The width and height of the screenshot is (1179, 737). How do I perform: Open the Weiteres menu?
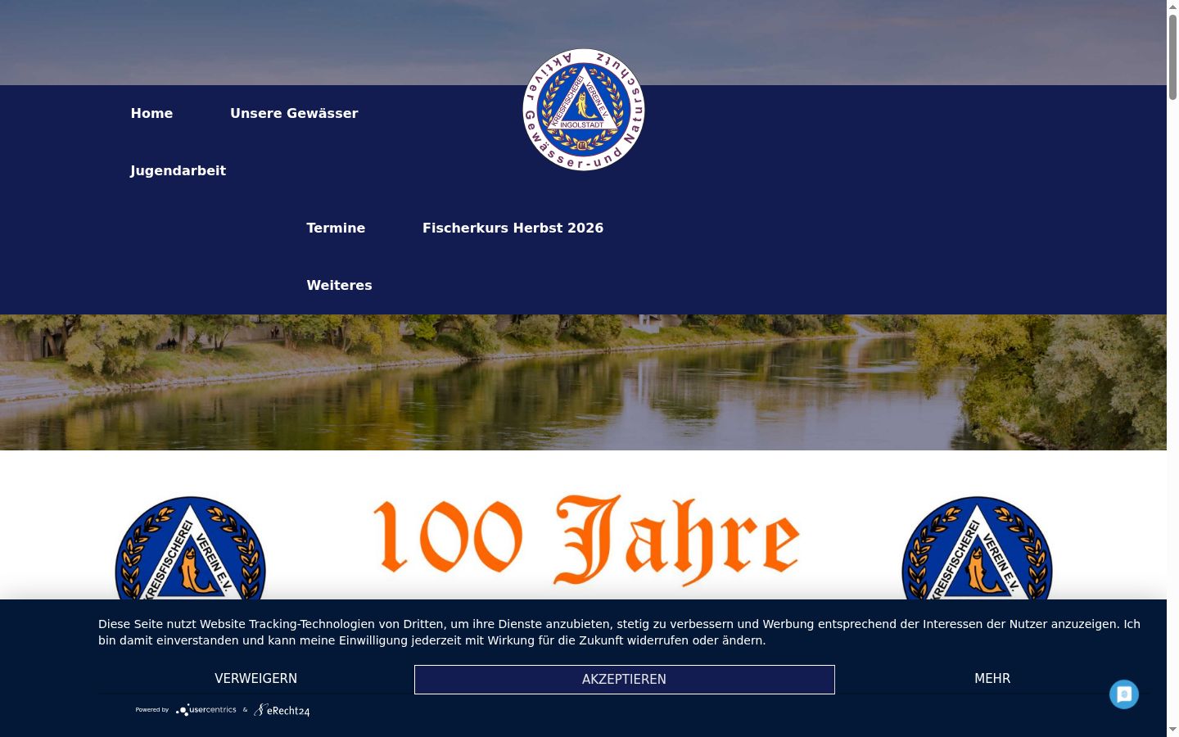point(339,285)
